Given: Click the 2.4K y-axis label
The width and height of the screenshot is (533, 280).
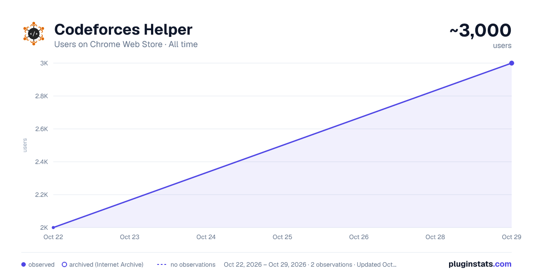Looking at the screenshot, I should coord(42,162).
